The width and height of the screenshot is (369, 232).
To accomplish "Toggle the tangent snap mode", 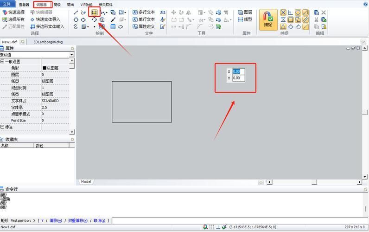I will 298,27.
